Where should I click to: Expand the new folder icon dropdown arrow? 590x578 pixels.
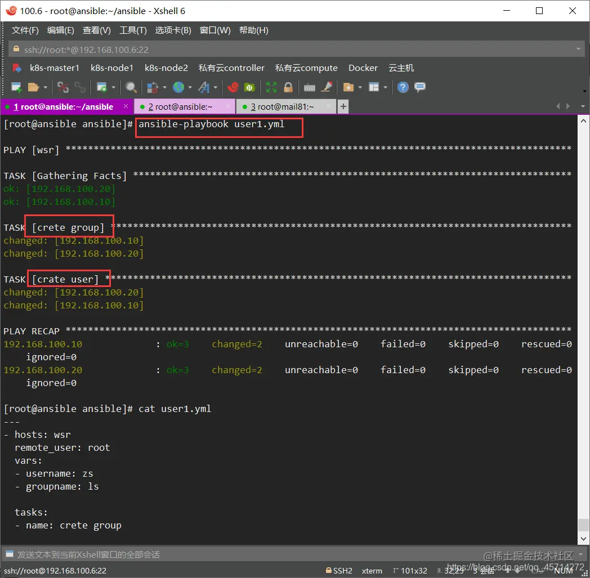point(360,87)
